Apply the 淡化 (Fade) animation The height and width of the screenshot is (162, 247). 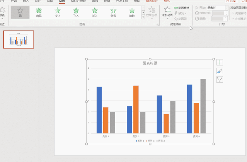pos(57,12)
